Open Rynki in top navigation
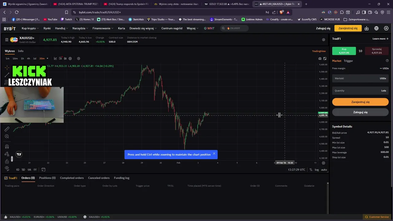Screen dimensions: 393x221 pos(47,28)
